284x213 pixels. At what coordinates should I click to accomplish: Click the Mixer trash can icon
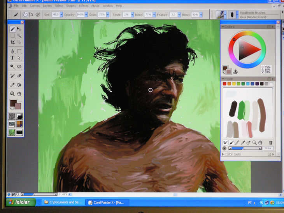coord(270,143)
